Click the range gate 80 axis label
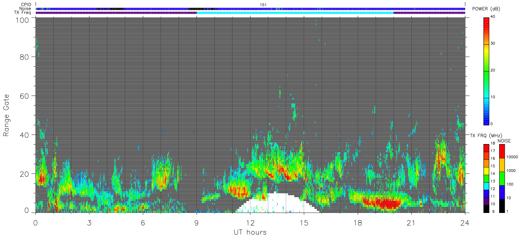The height and width of the screenshot is (241, 523). click(x=25, y=57)
